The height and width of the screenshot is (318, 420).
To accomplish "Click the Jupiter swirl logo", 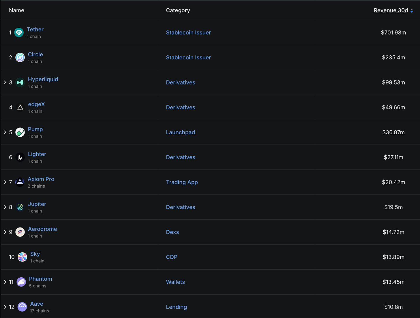I will coord(20,207).
